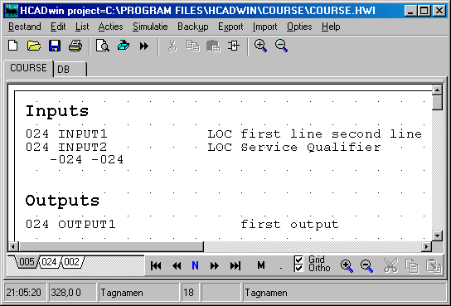Viewport: 451px width, 306px height.
Task: Click the double-arrow fast forward toolbar icon
Action: pyautogui.click(x=144, y=46)
